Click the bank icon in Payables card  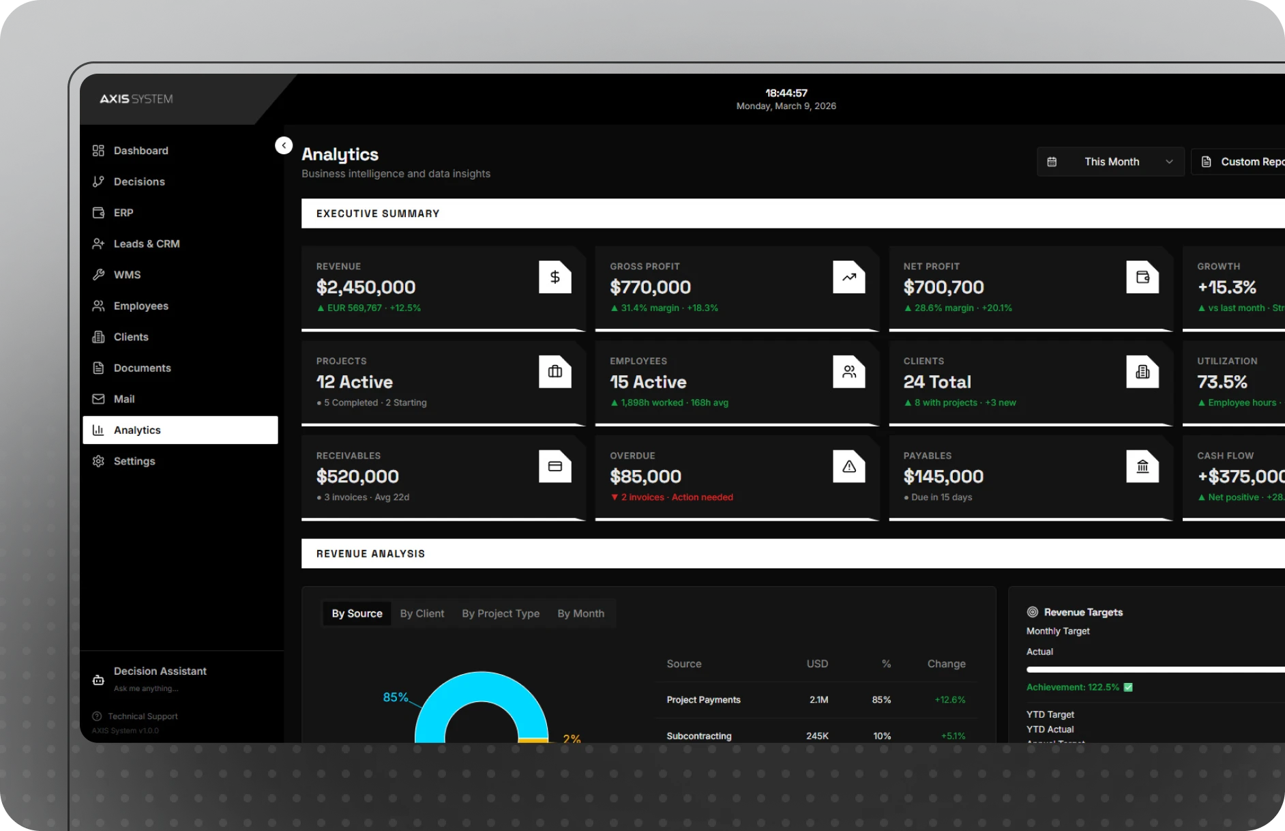pyautogui.click(x=1142, y=467)
